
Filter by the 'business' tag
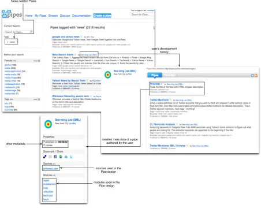(9, 110)
